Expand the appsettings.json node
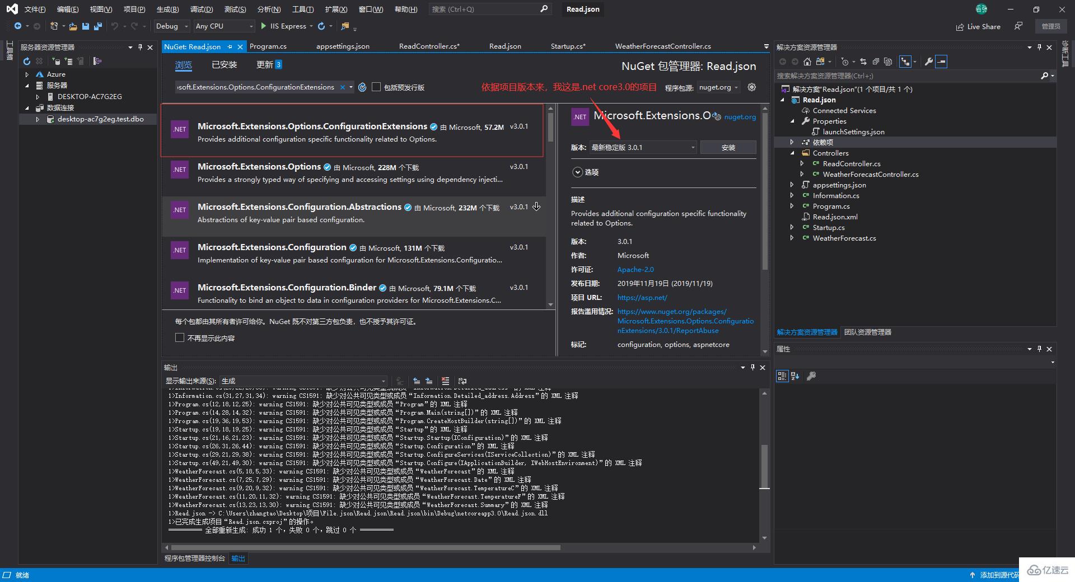The image size is (1075, 582). point(792,185)
